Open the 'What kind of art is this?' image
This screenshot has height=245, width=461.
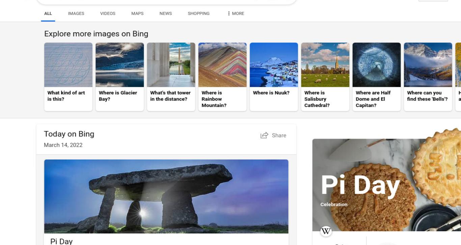tap(68, 65)
